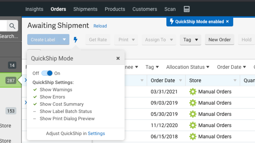The width and height of the screenshot is (255, 143).
Task: Click the 09/03/2019 order date cell
Action: pyautogui.click(x=164, y=103)
